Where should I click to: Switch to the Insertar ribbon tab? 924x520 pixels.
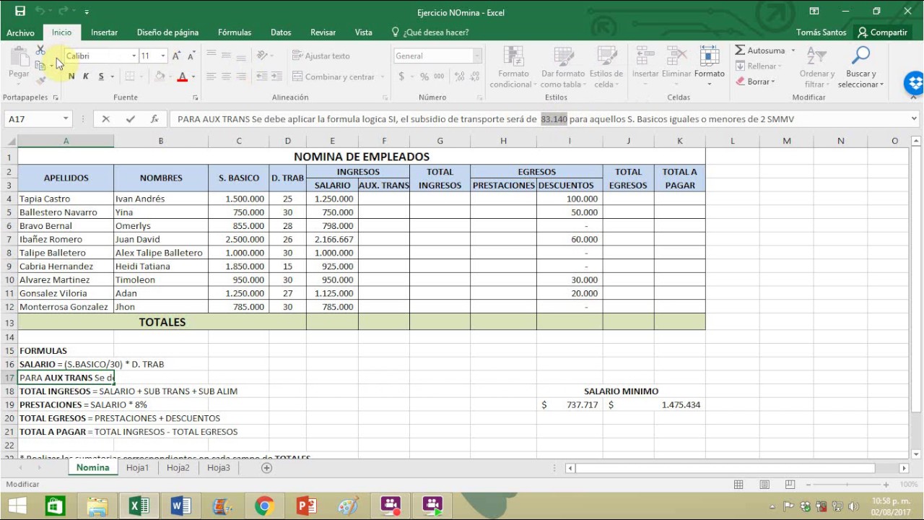click(104, 32)
